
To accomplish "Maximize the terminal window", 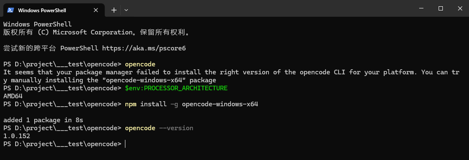I will coord(441,9).
